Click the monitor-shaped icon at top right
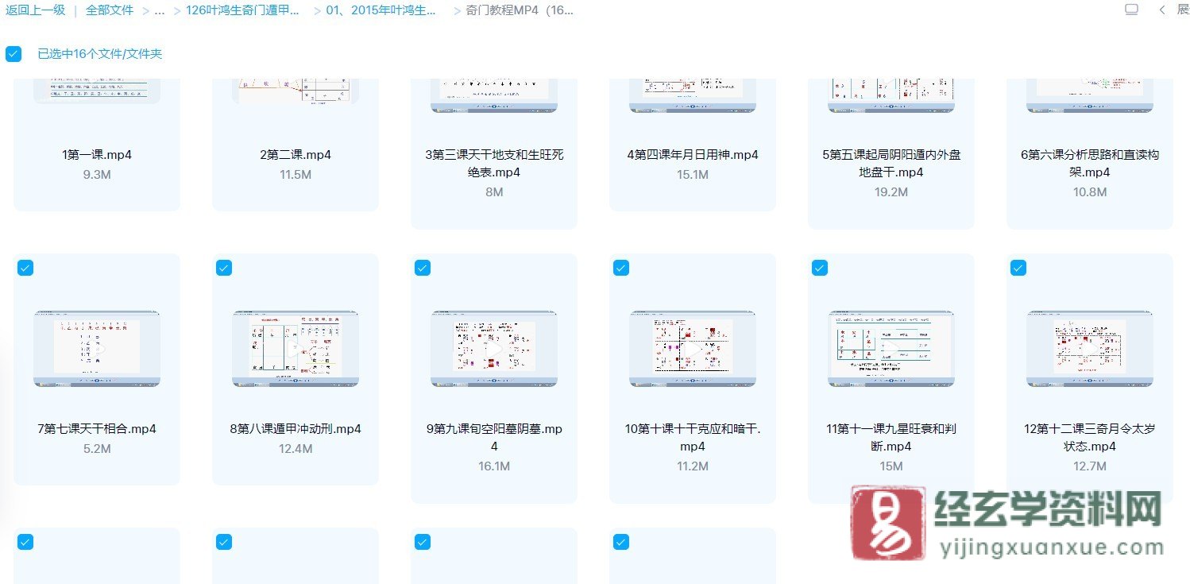 click(1131, 10)
